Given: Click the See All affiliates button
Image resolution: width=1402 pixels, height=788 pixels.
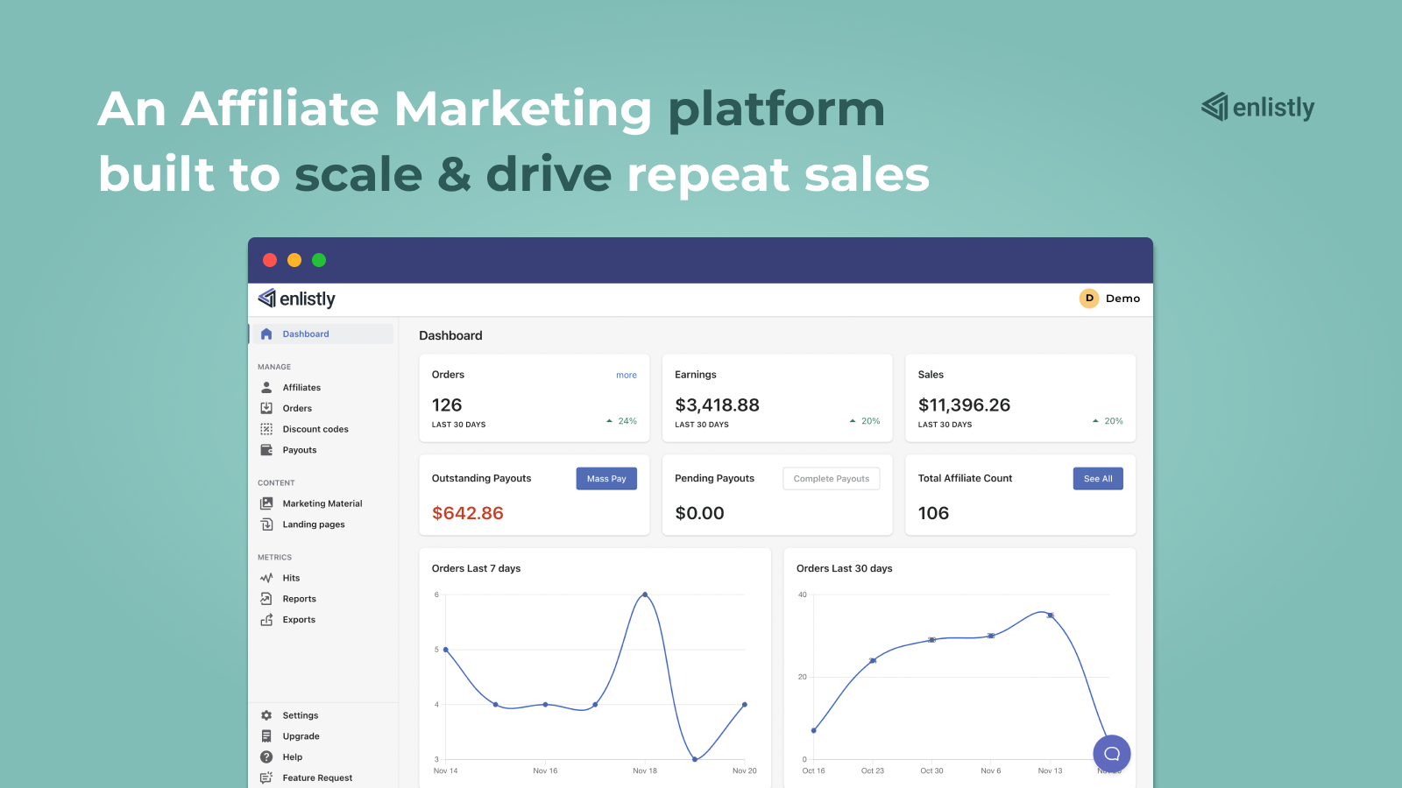Looking at the screenshot, I should (1098, 479).
